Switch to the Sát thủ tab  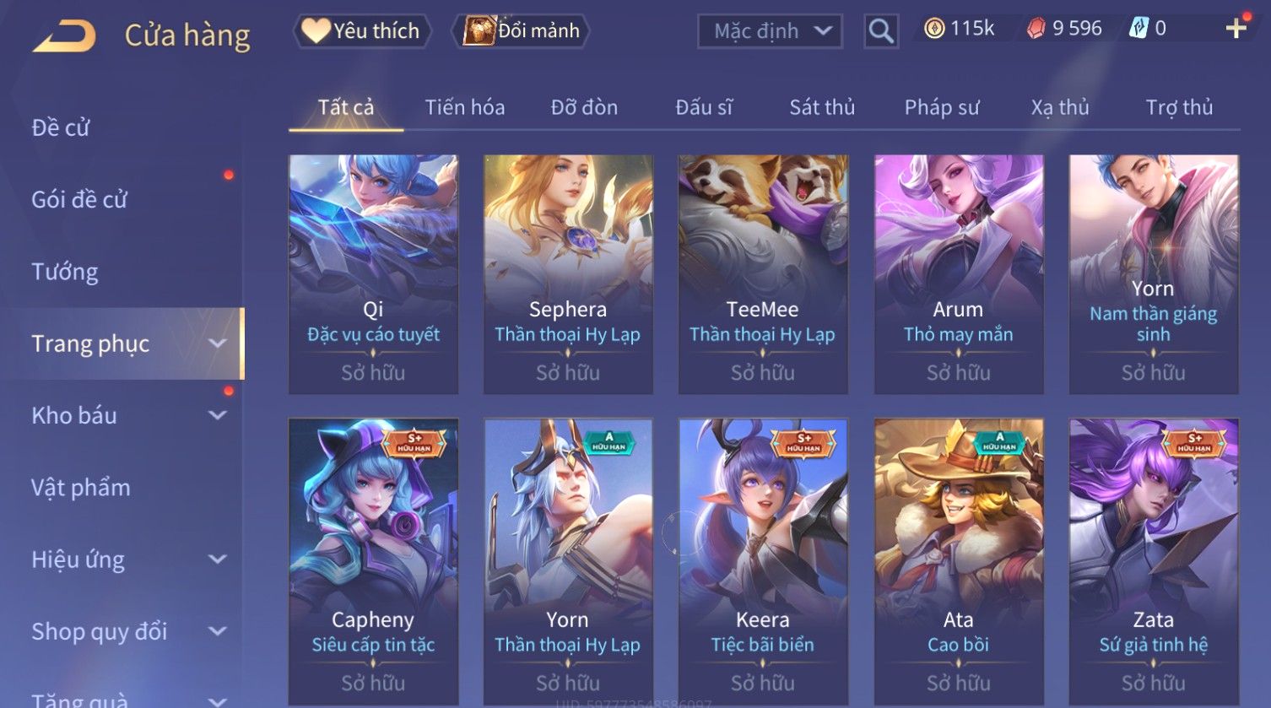coord(822,107)
